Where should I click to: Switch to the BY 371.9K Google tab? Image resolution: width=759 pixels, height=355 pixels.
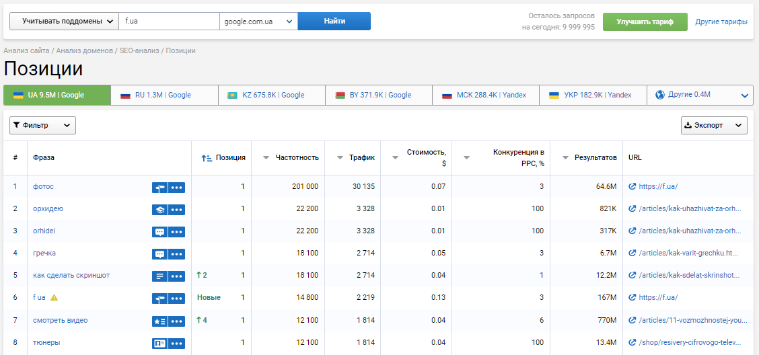379,95
